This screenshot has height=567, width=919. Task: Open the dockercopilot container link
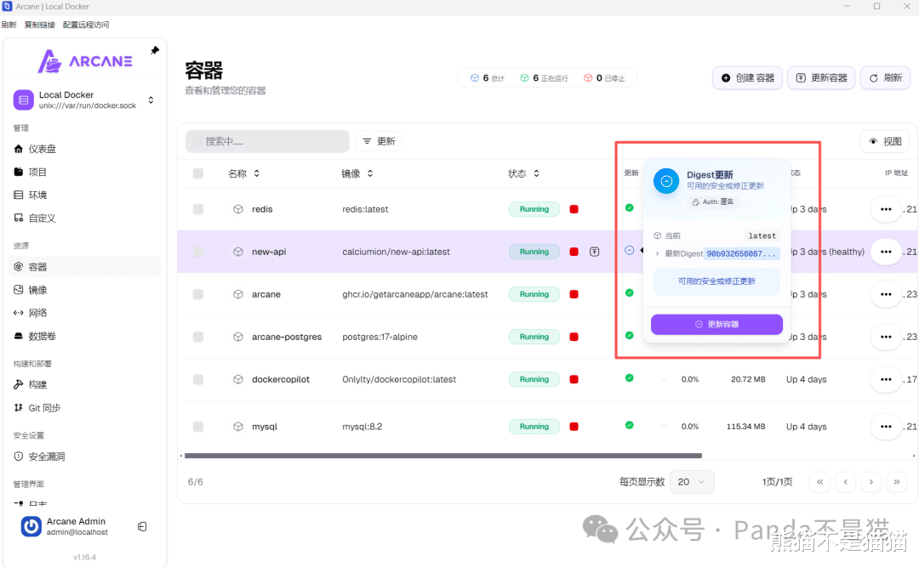(x=281, y=380)
